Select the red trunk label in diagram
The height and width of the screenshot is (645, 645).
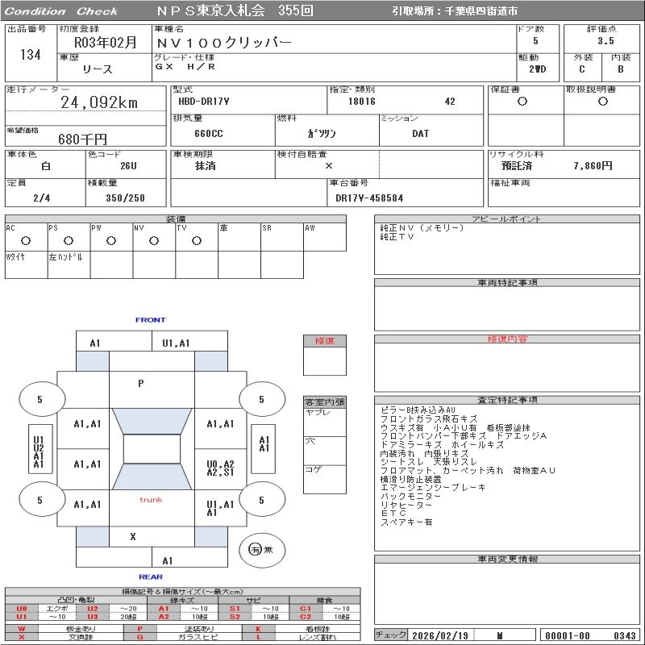[x=151, y=500]
